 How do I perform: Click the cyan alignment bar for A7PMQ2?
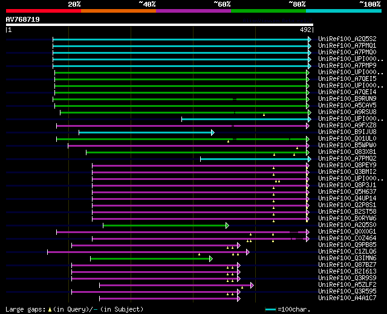click(255, 159)
